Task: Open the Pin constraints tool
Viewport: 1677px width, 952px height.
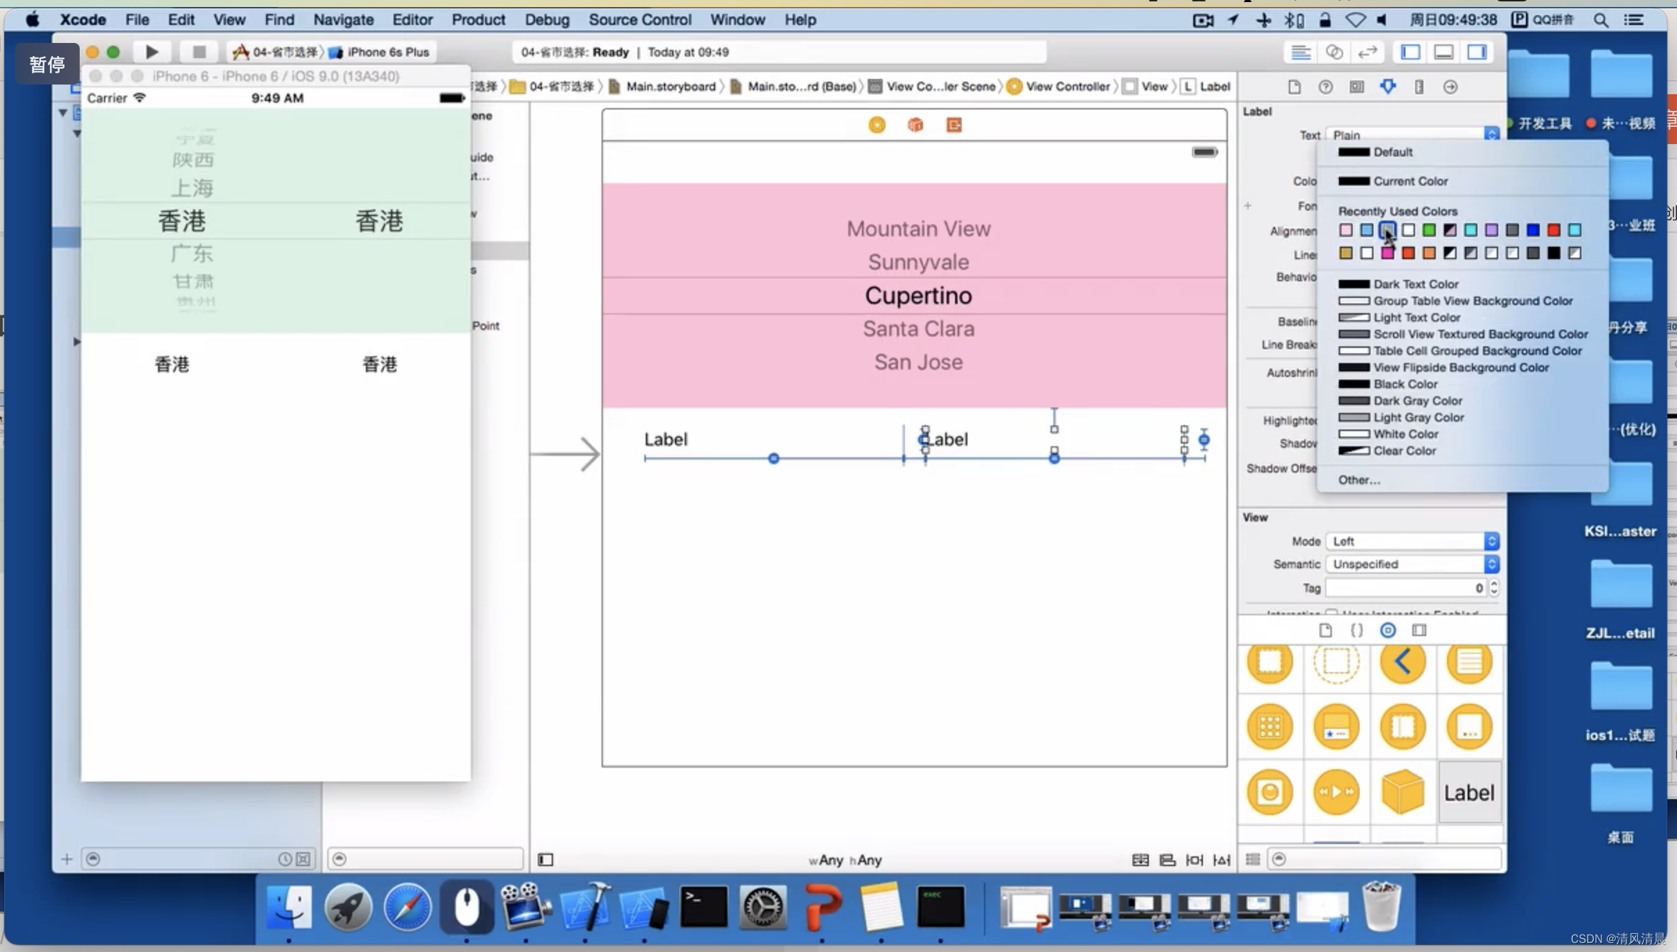Action: [1195, 860]
